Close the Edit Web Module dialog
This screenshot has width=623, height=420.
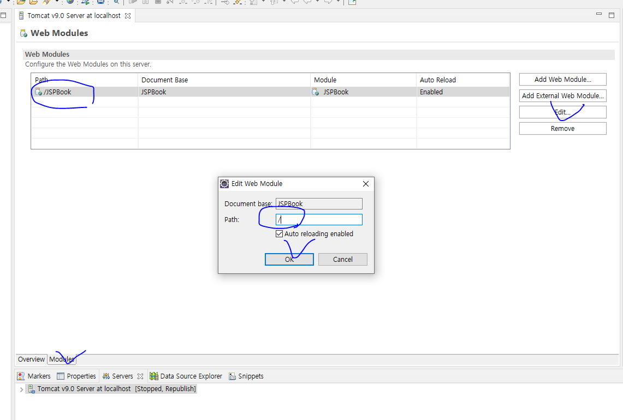[x=365, y=184]
